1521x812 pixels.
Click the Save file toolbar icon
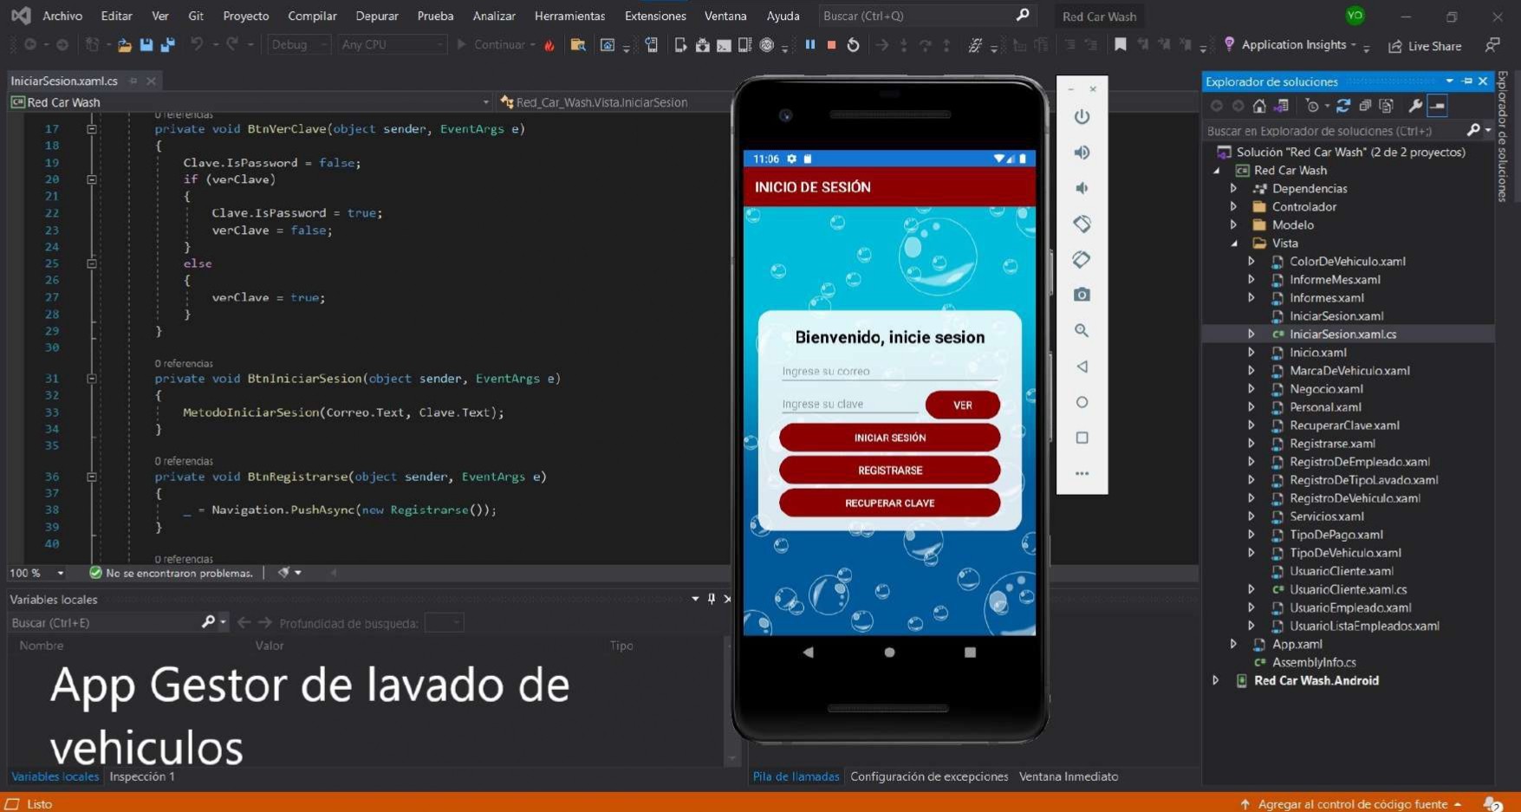[146, 45]
